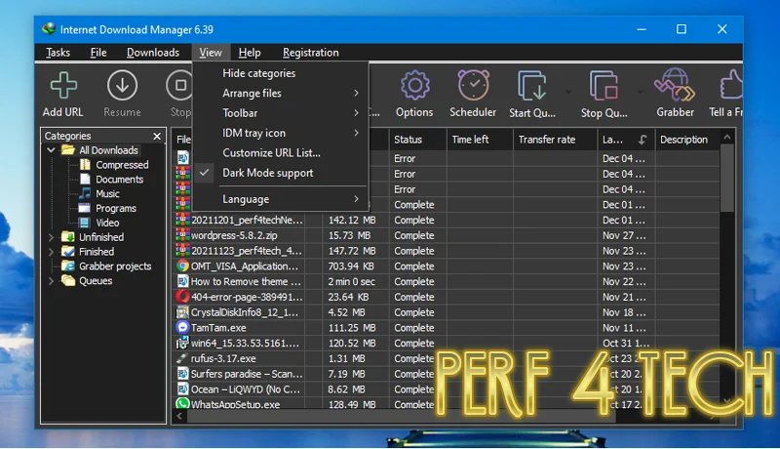Viewport: 780px width, 449px height.
Task: Close the Categories panel
Action: point(157,136)
